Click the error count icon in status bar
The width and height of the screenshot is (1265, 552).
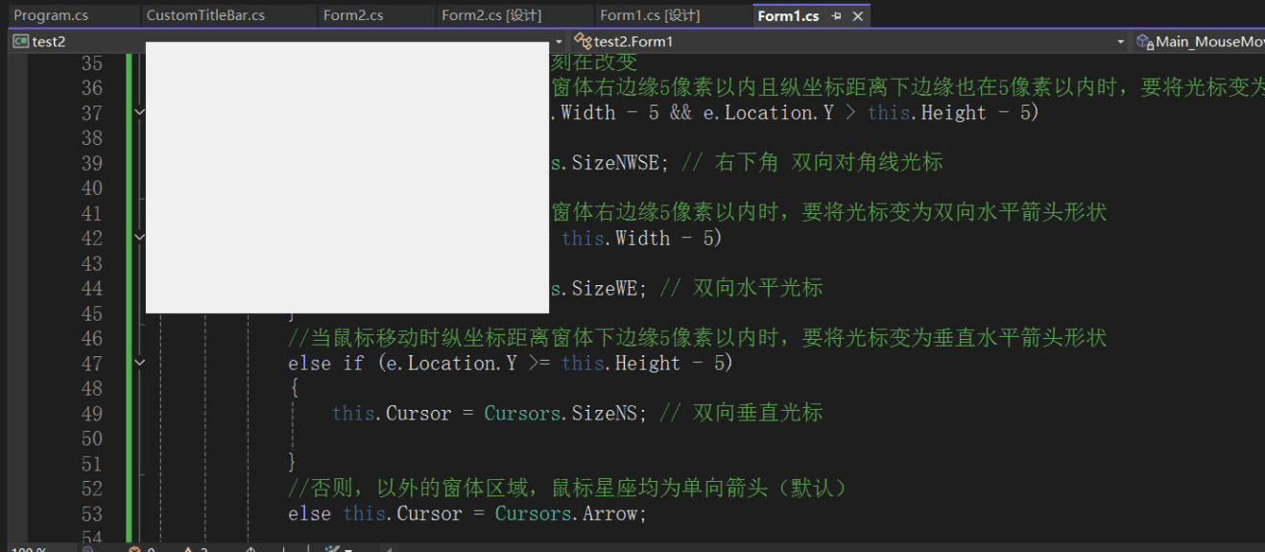coord(135,550)
